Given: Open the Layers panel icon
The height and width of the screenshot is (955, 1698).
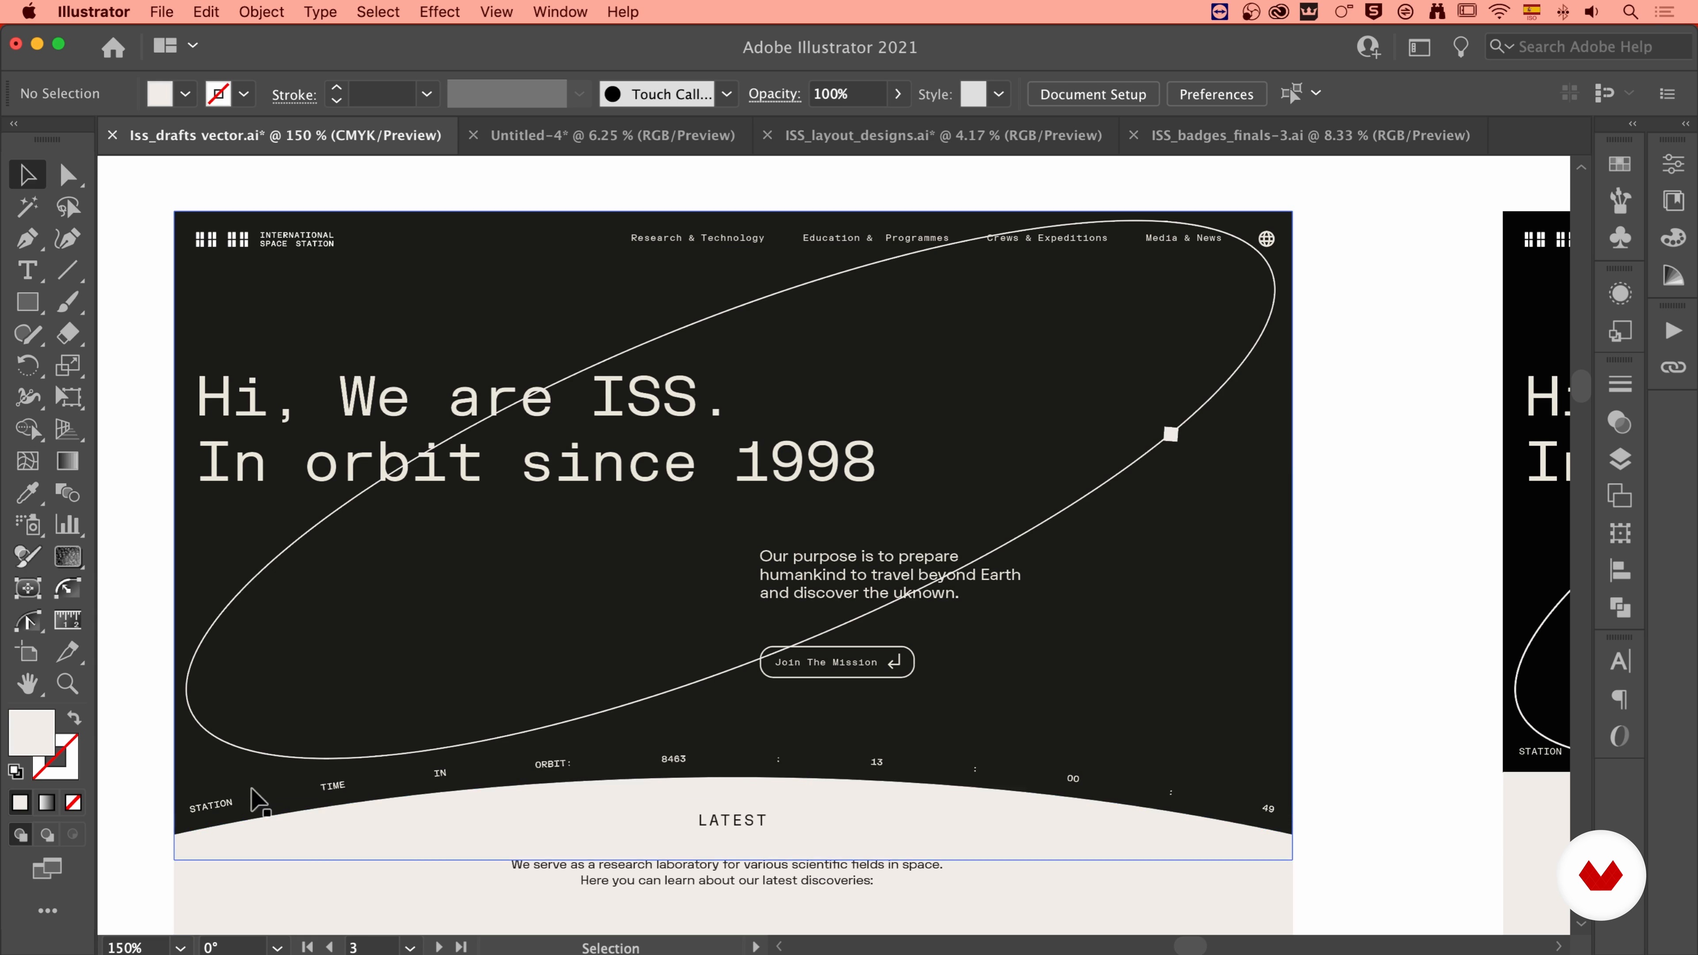Looking at the screenshot, I should (x=1620, y=459).
